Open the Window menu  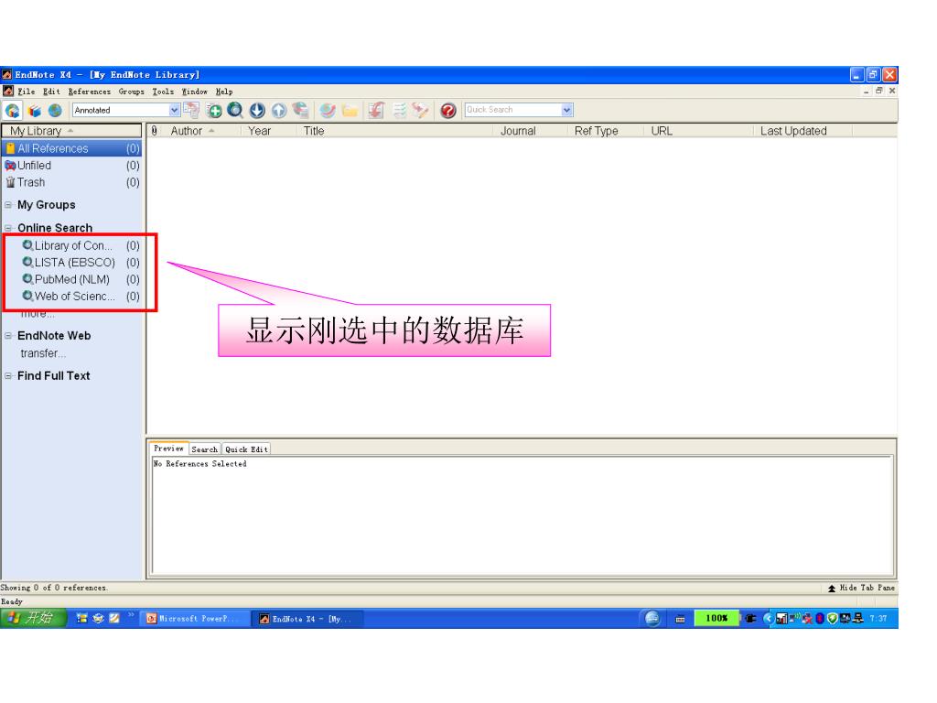tap(195, 92)
